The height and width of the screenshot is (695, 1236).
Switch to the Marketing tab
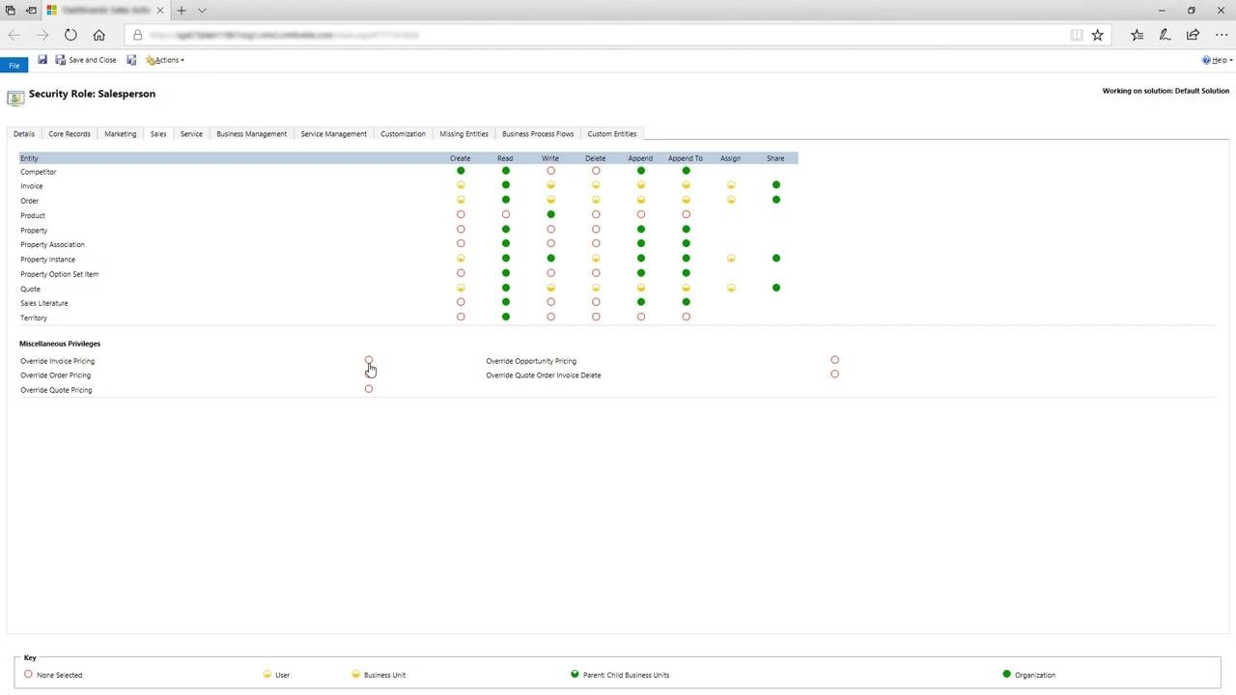tap(121, 134)
